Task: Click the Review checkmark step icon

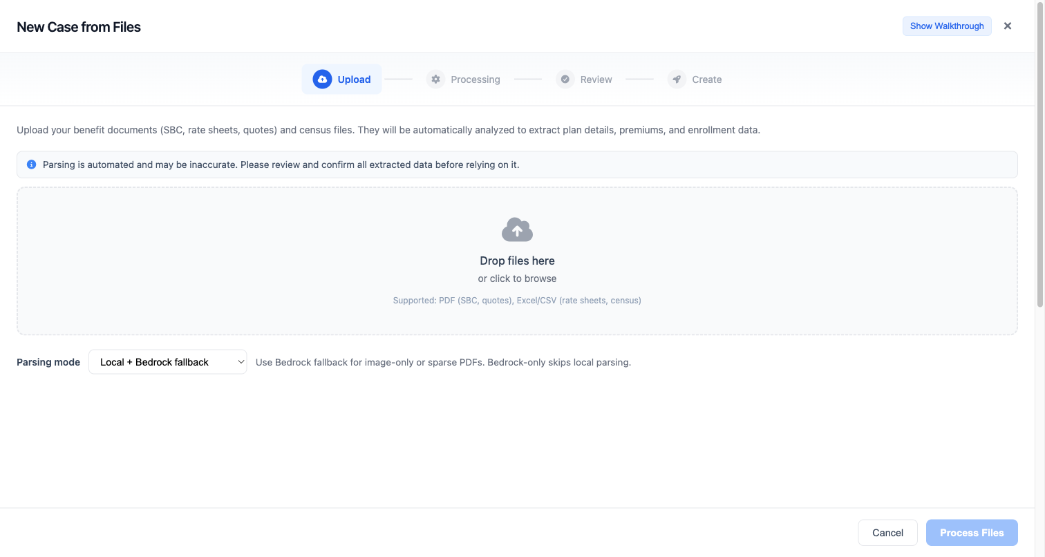Action: click(x=565, y=79)
